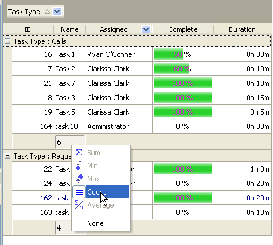Select the Sum sigma icon
This screenshot has height=245, width=273.
79,153
